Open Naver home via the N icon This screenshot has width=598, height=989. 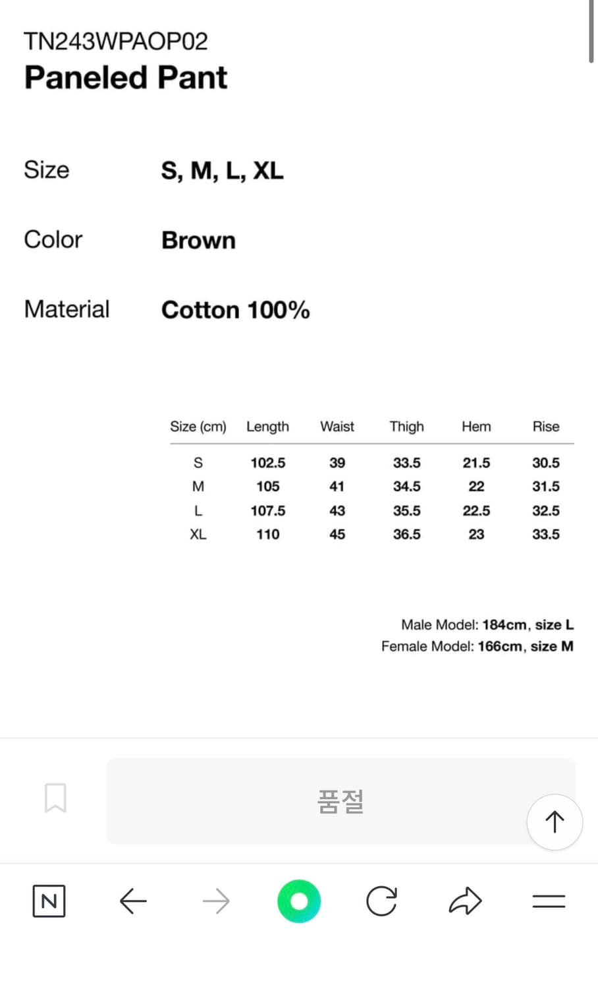pos(49,901)
